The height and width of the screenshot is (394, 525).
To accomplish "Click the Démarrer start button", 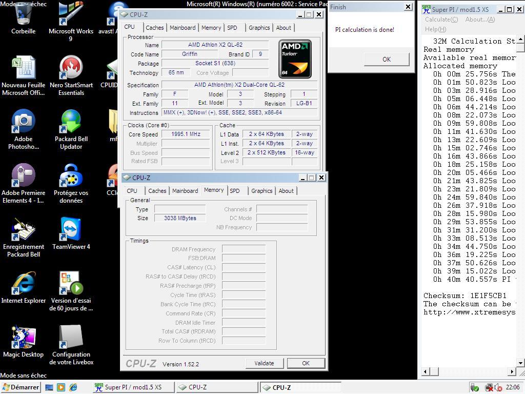I will pos(21,387).
